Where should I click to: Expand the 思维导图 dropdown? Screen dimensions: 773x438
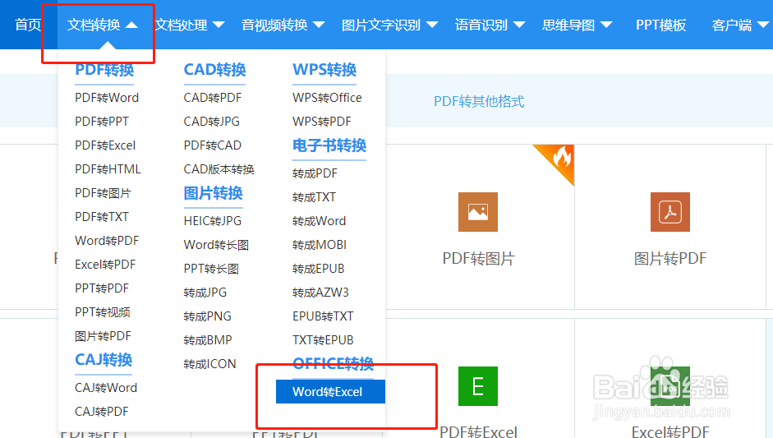point(577,25)
